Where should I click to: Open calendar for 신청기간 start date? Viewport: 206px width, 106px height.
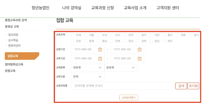pyautogui.click(x=100, y=50)
